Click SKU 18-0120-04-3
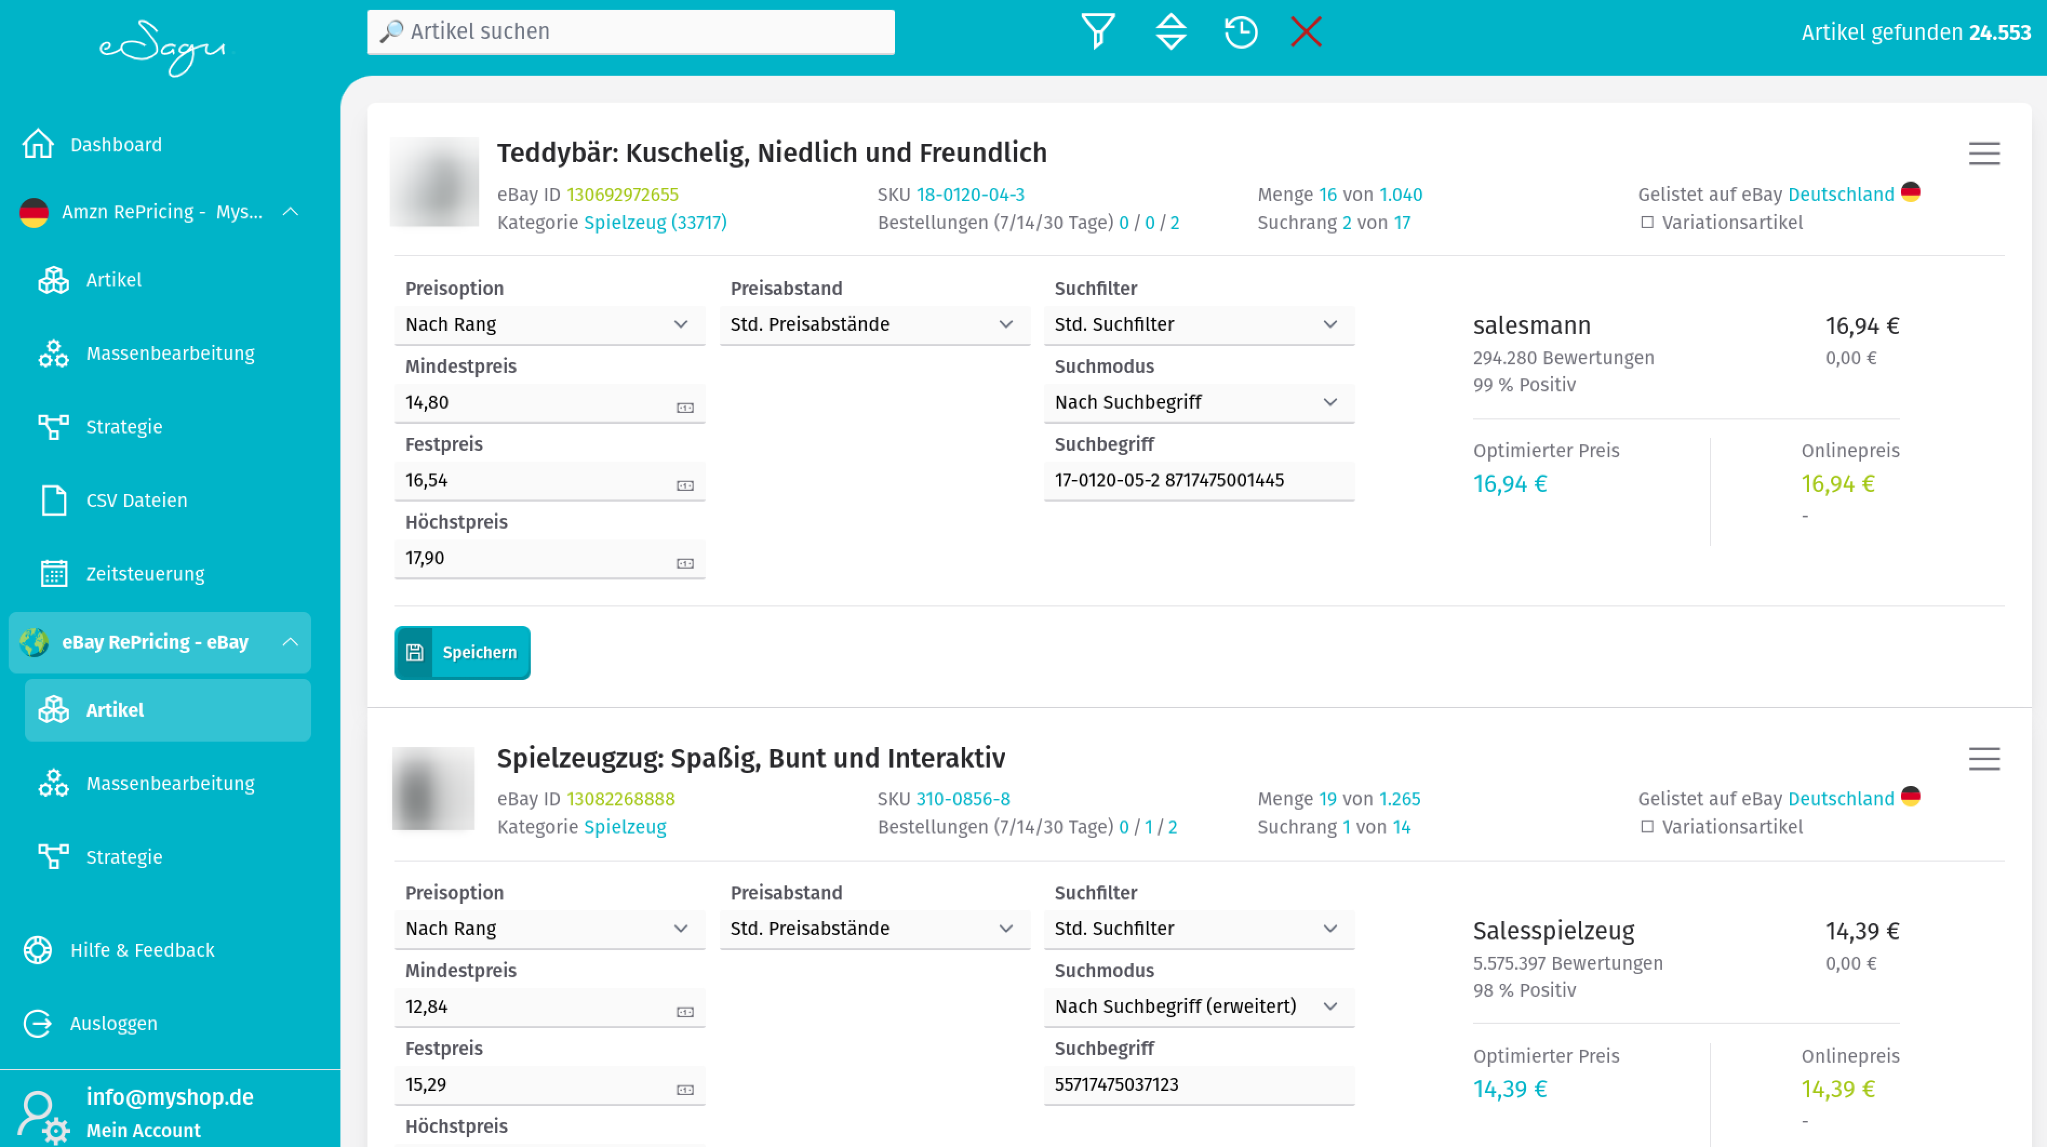Screen dimensions: 2047x1147 tap(970, 195)
